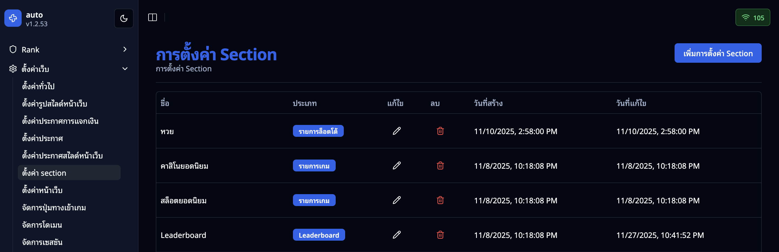Go to ตั้งค่าประกาศ menu item
779x252 pixels.
click(43, 138)
